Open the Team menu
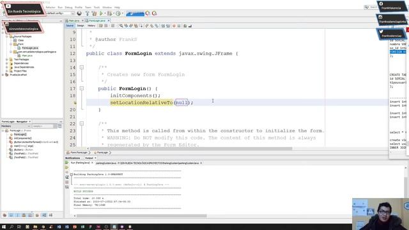The height and width of the screenshot is (230, 409). [x=88, y=7]
